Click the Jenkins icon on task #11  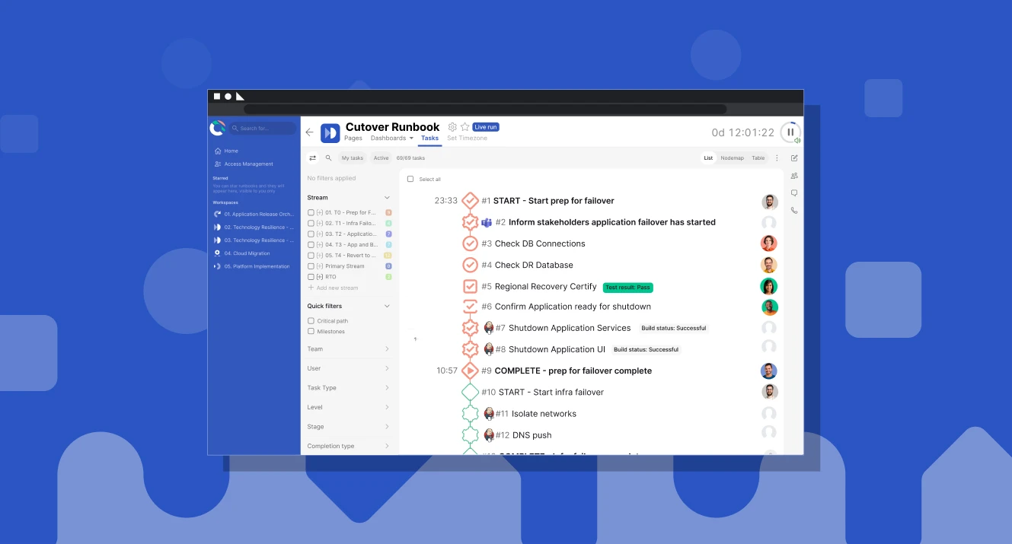point(489,414)
